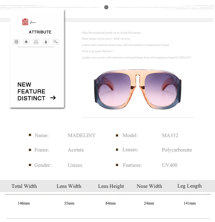Click the Leg Length column header
215x222 pixels.
[x=189, y=186]
